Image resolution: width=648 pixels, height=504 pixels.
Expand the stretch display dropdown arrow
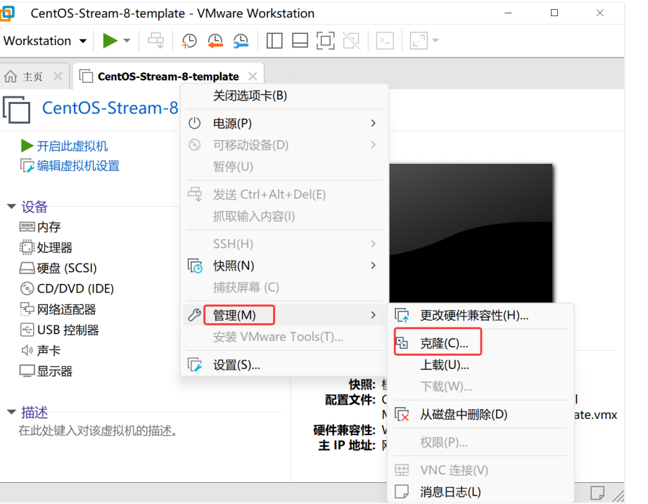(436, 41)
